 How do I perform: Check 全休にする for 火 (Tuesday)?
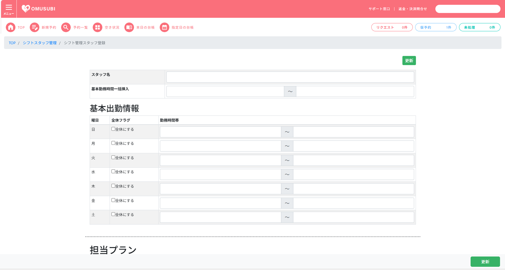click(113, 157)
